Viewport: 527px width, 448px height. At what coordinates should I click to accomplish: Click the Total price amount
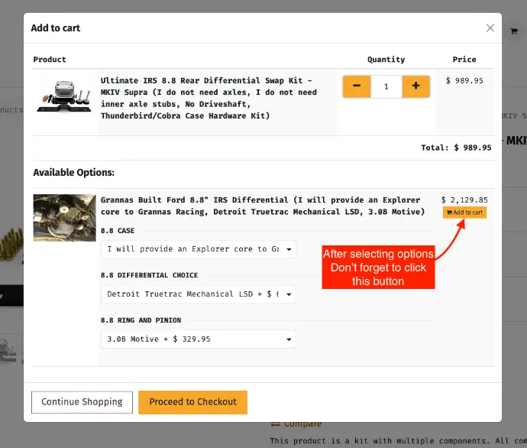[472, 148]
